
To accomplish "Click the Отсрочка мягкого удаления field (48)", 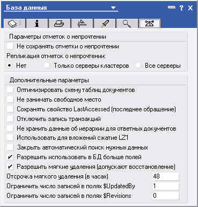I will pos(165,176).
